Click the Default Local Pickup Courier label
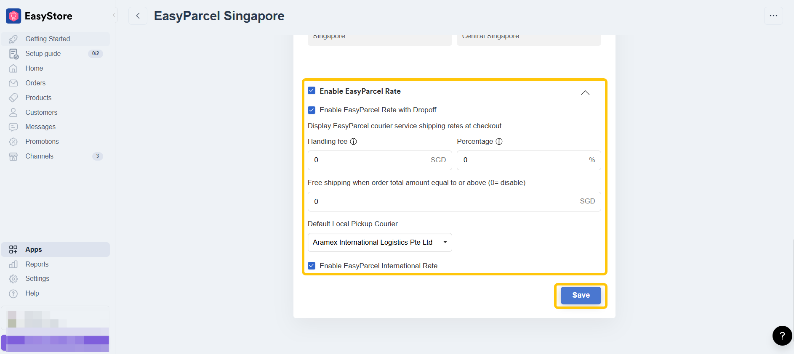The image size is (794, 354). tap(352, 224)
